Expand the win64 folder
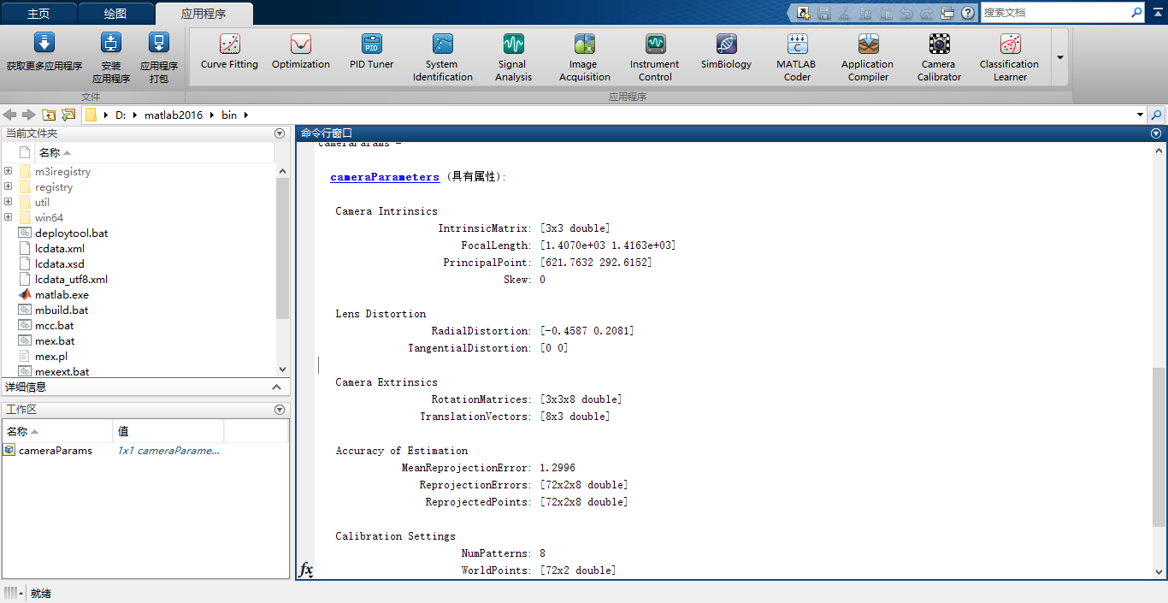 (8, 217)
